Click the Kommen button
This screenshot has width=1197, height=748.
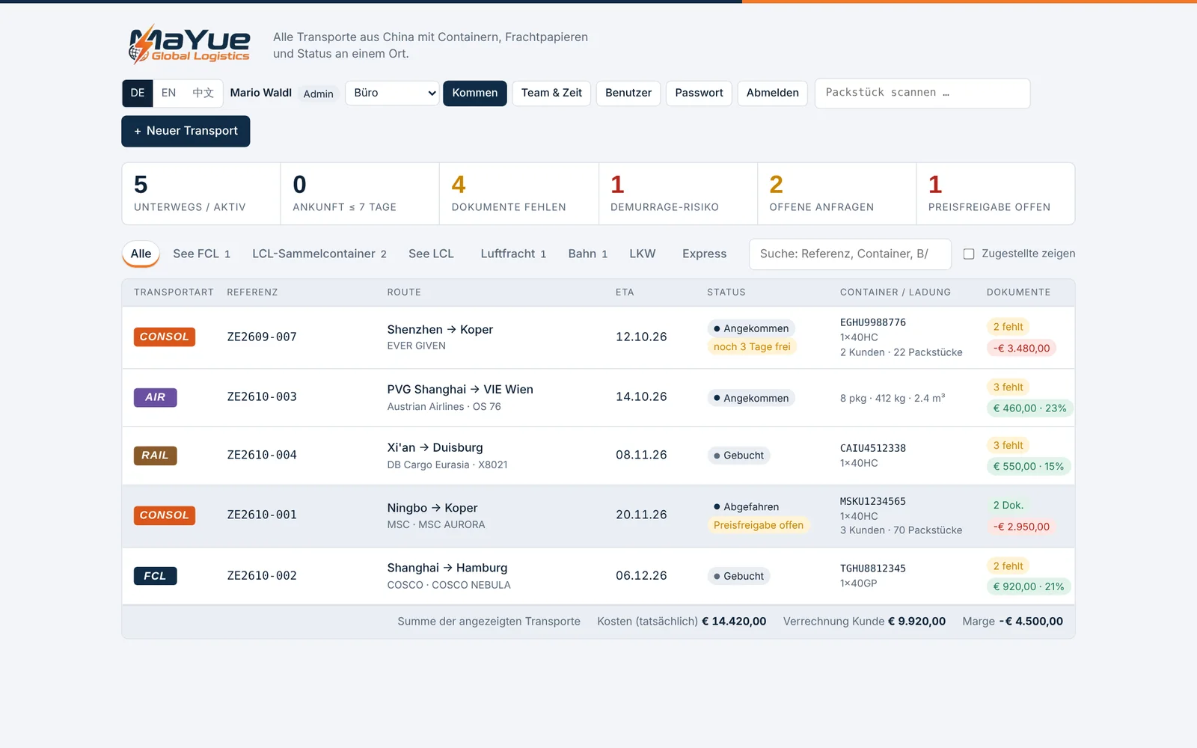pyautogui.click(x=475, y=93)
